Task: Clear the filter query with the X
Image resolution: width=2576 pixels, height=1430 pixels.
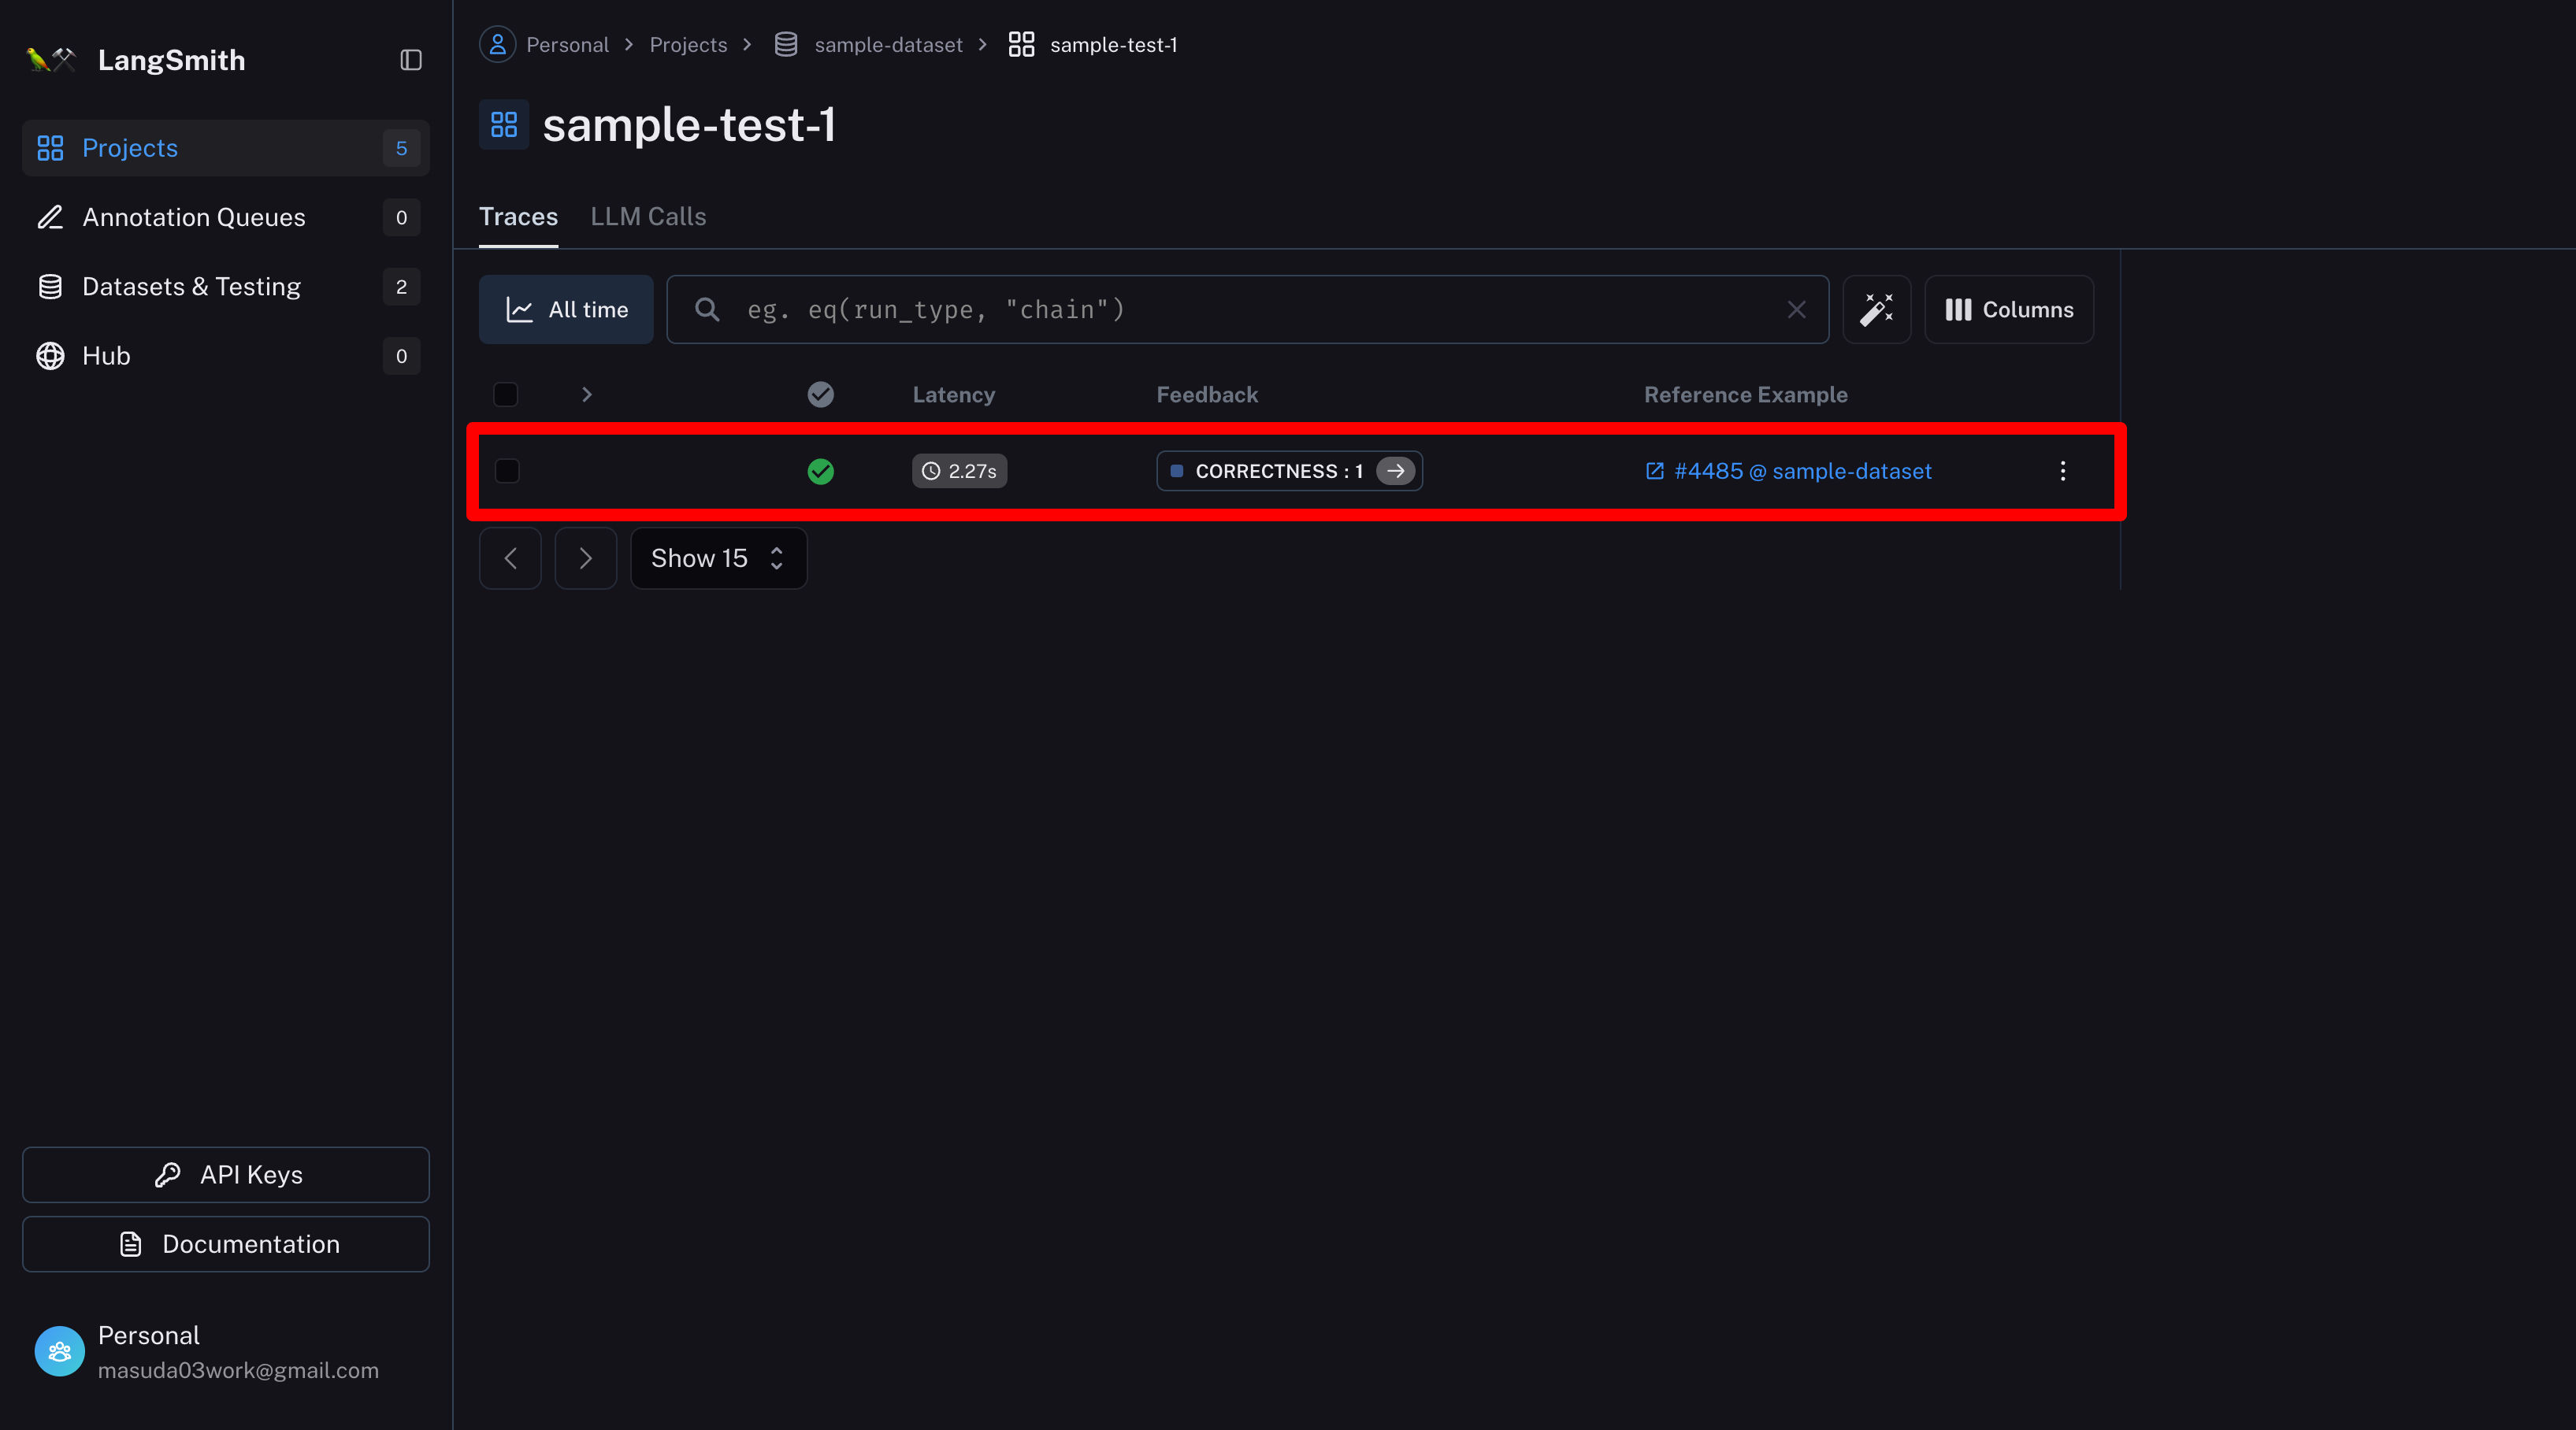Action: click(x=1796, y=309)
